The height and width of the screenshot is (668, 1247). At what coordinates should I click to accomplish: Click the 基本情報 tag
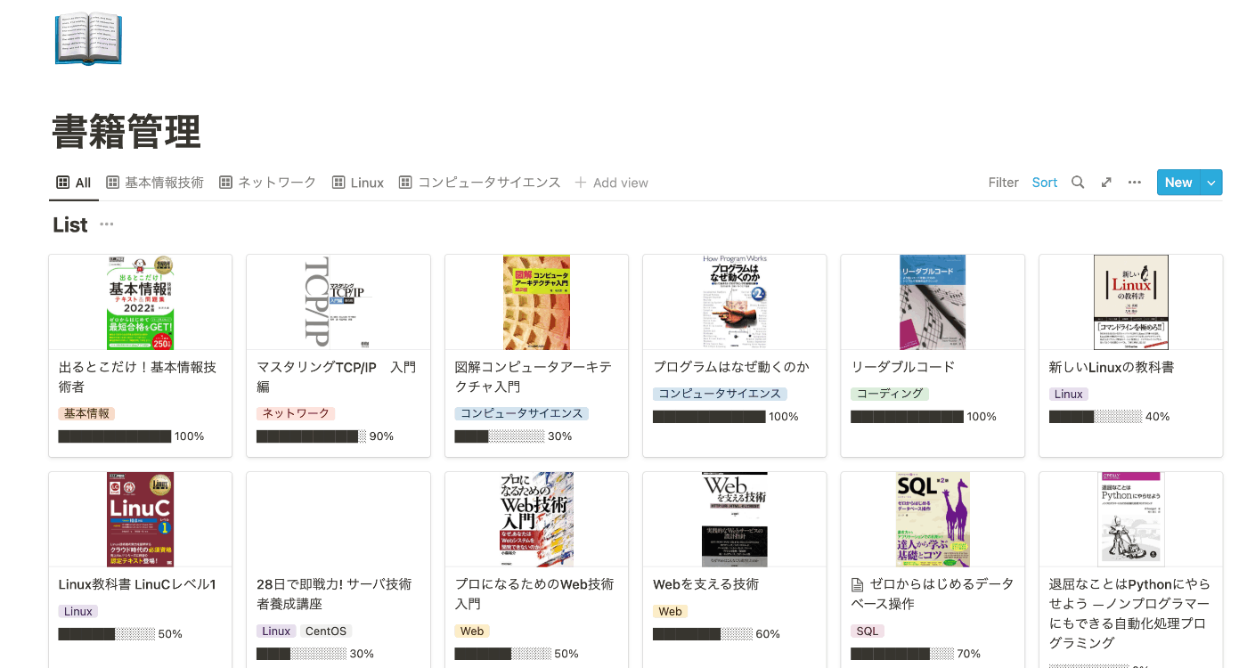[86, 413]
